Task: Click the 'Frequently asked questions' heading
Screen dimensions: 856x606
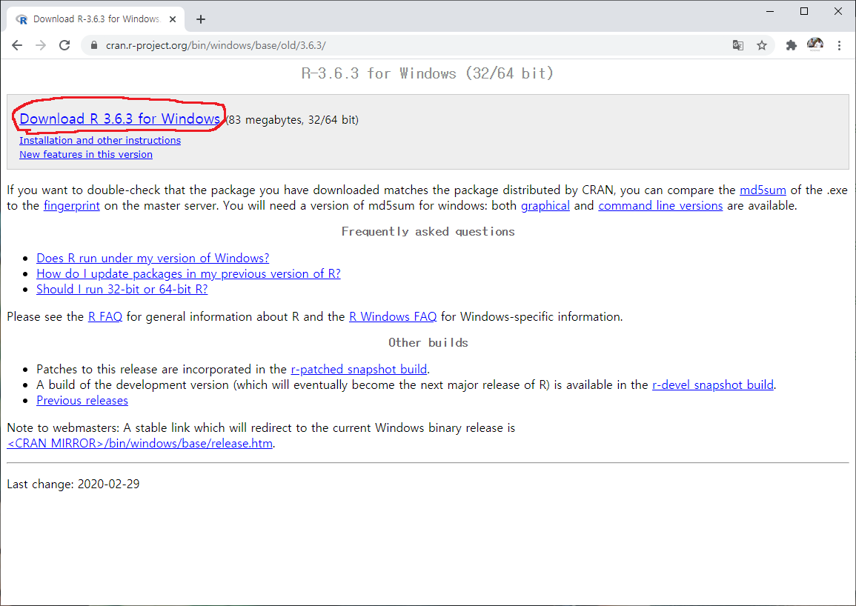Action: pyautogui.click(x=428, y=231)
